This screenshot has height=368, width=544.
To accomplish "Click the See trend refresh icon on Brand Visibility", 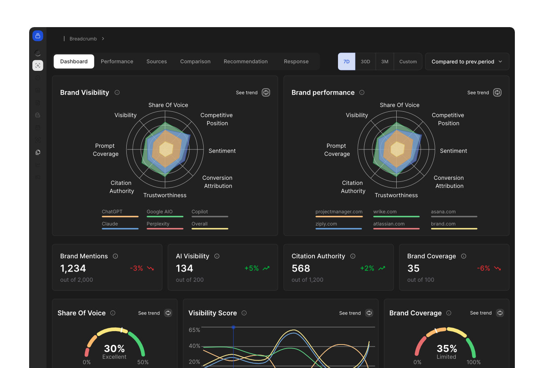I will point(266,92).
